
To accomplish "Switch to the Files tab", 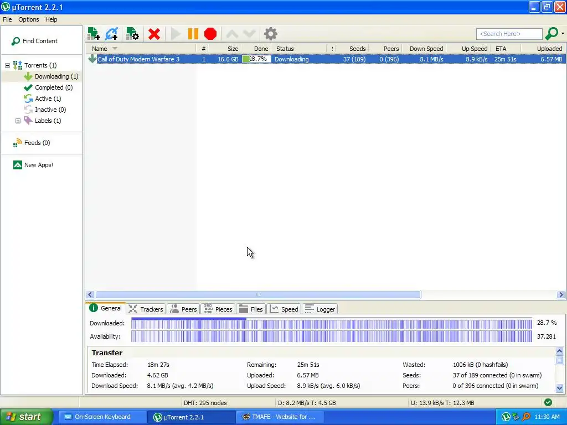I will click(x=251, y=309).
